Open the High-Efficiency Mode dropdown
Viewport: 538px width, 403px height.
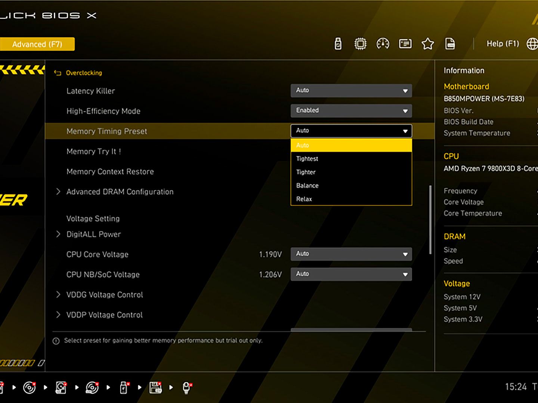(x=351, y=110)
